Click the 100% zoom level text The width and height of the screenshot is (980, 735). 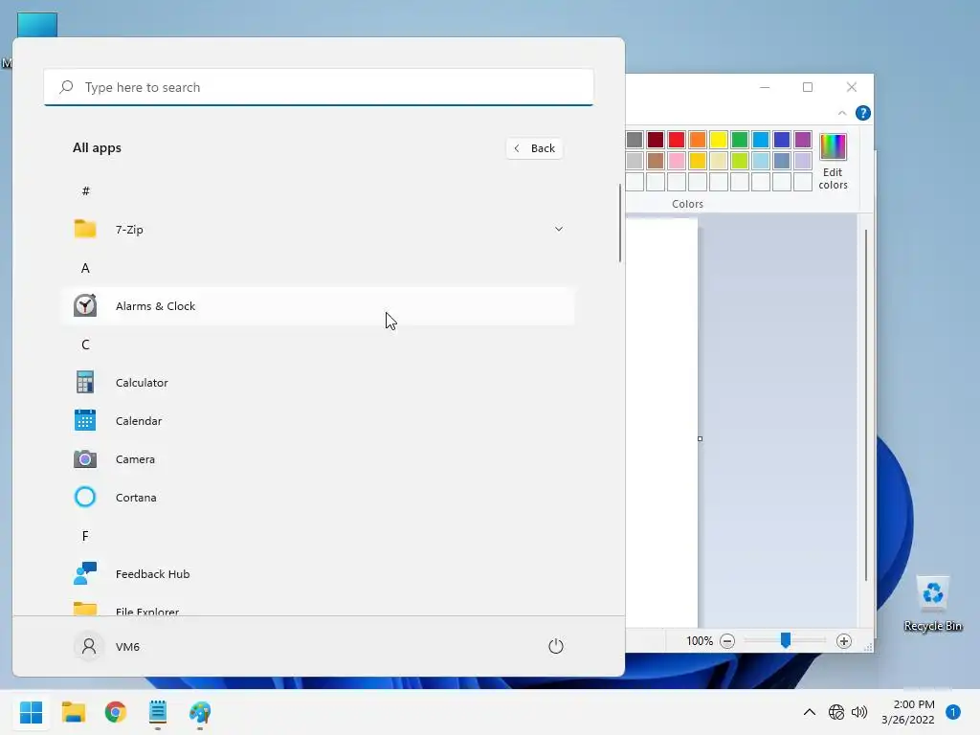click(700, 640)
